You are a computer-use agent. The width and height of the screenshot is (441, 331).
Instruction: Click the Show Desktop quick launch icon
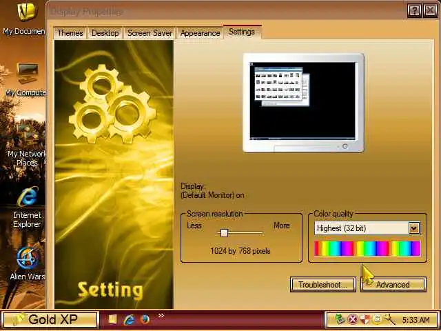[x=112, y=319]
